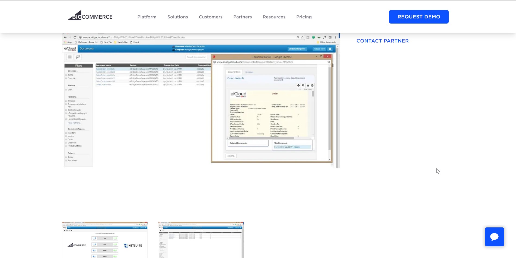Viewport: 516px width, 258px height.
Task: Enable the 'To Me' direction filter
Action: point(66,75)
